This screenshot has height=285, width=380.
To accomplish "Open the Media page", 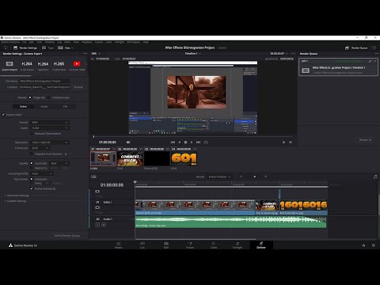I will tap(119, 245).
